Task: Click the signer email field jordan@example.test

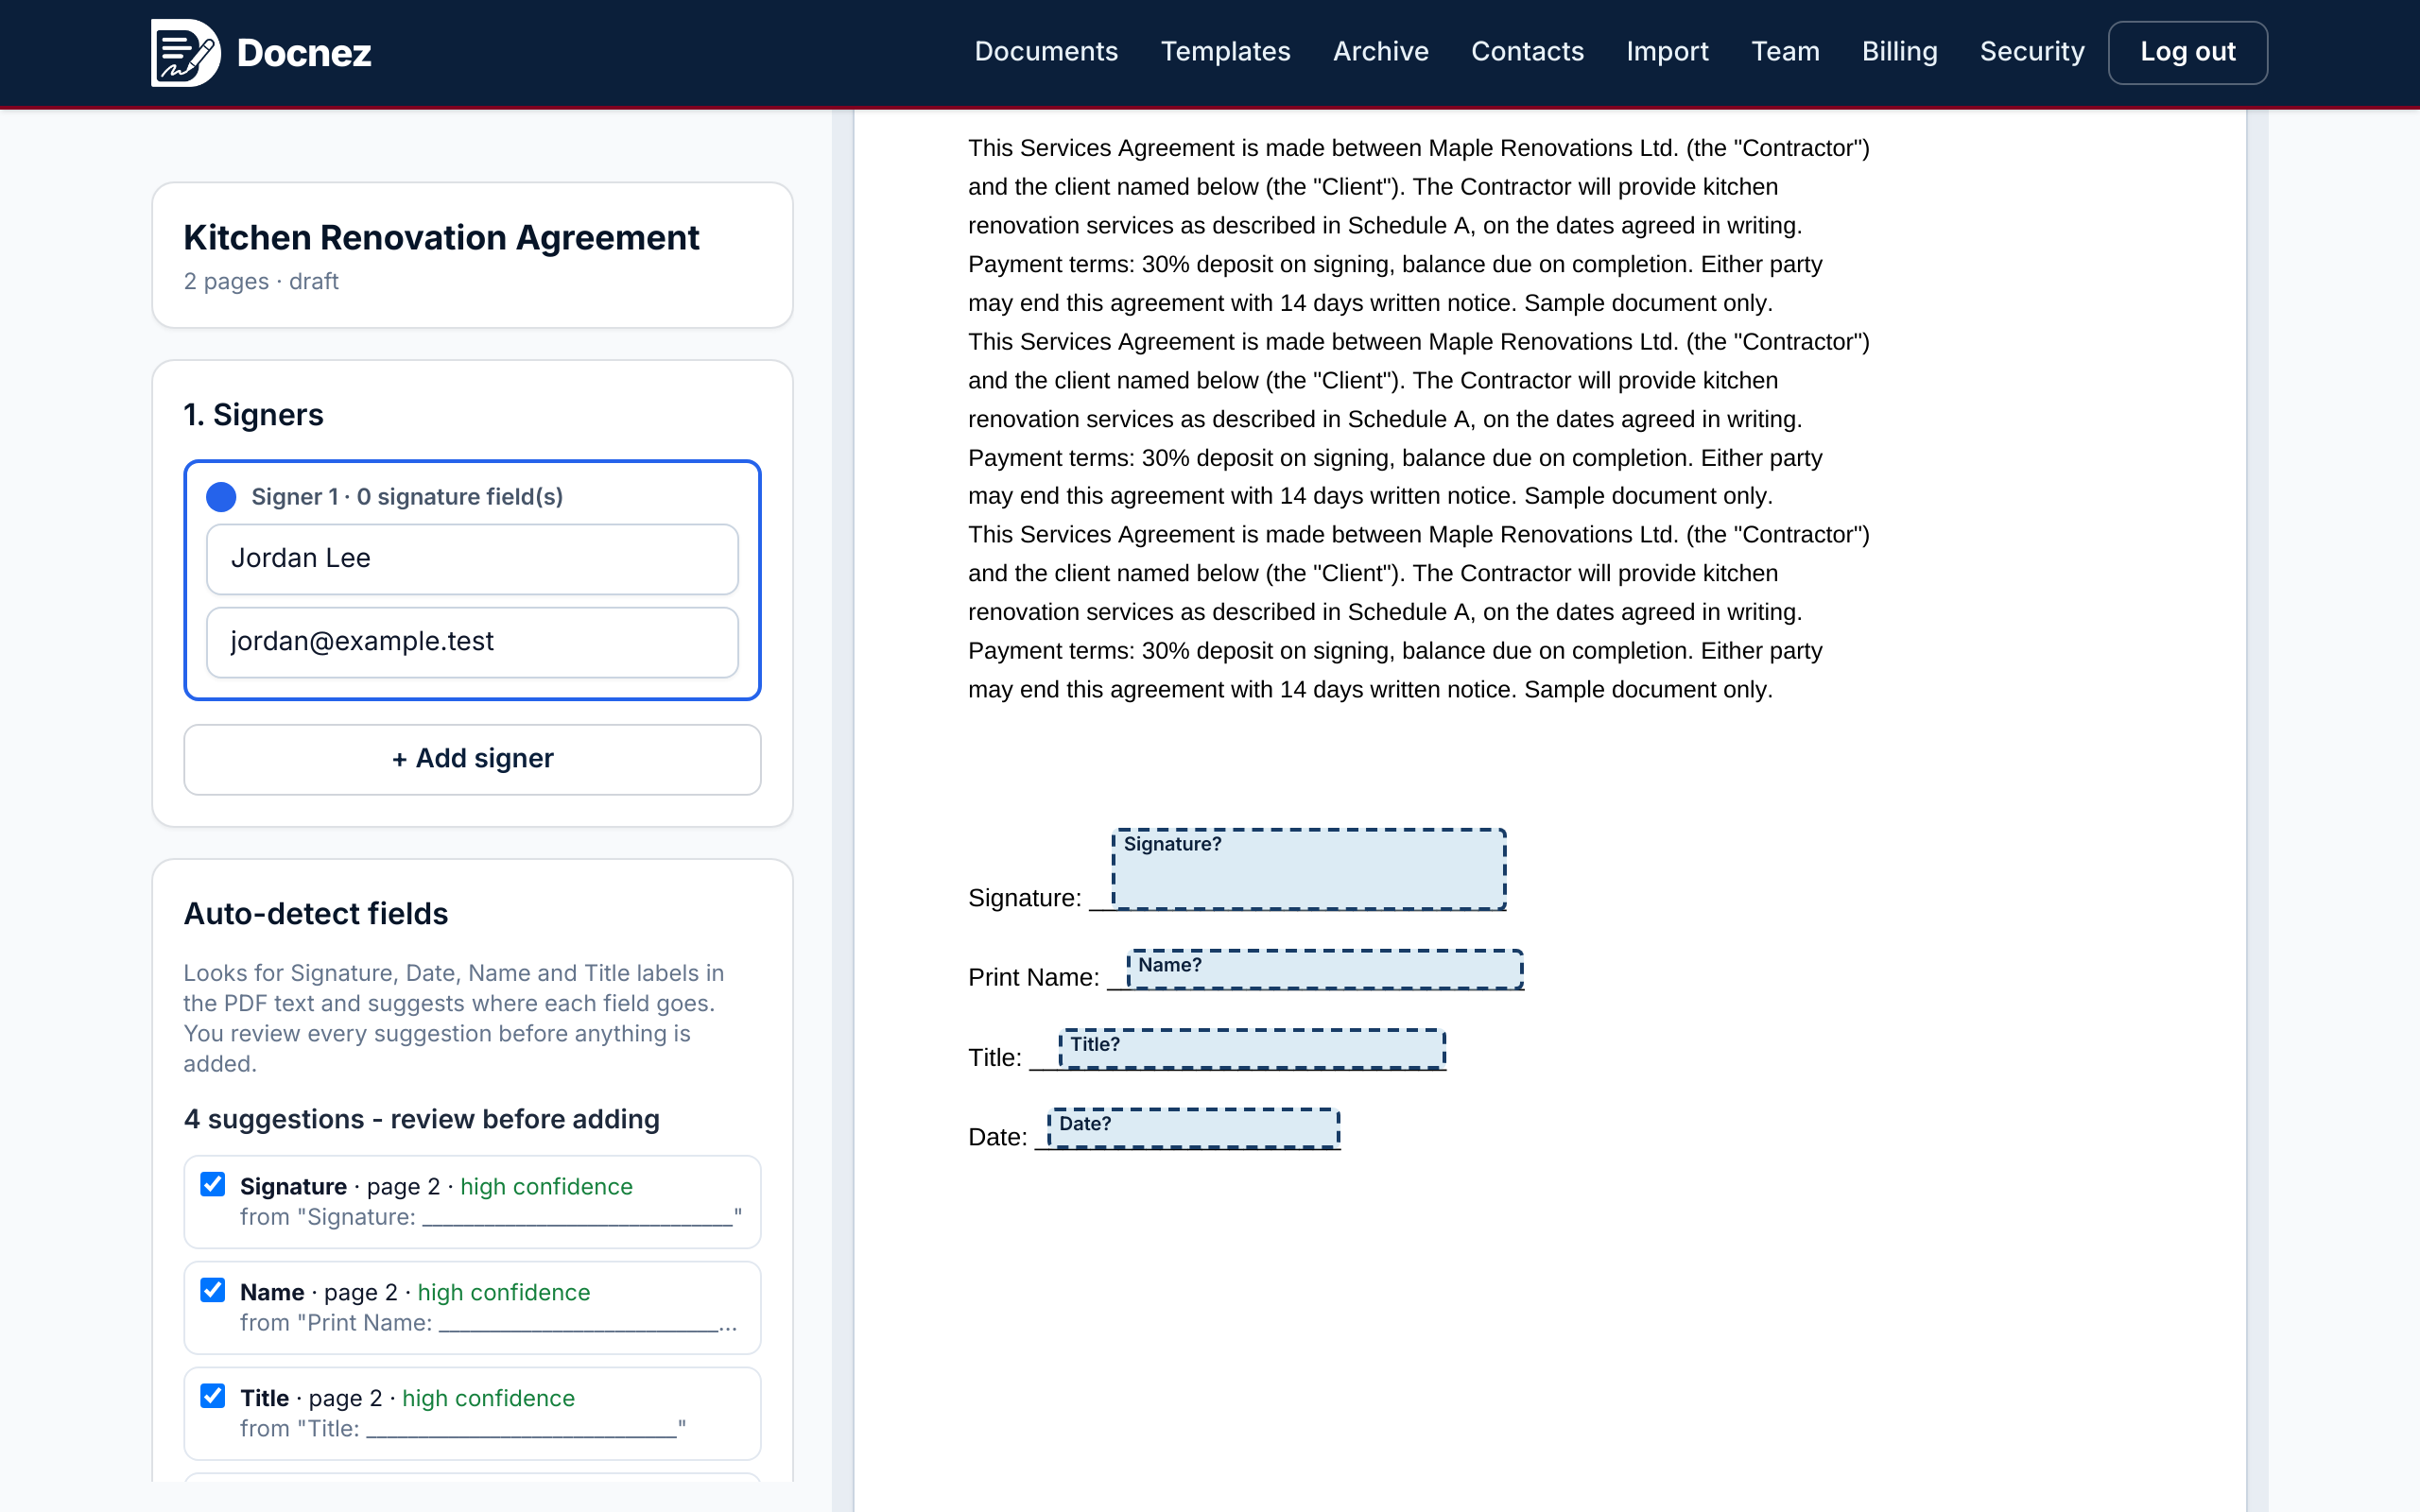Action: (x=472, y=642)
